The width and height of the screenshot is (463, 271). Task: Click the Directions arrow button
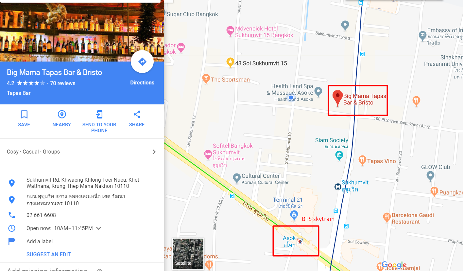click(x=142, y=62)
